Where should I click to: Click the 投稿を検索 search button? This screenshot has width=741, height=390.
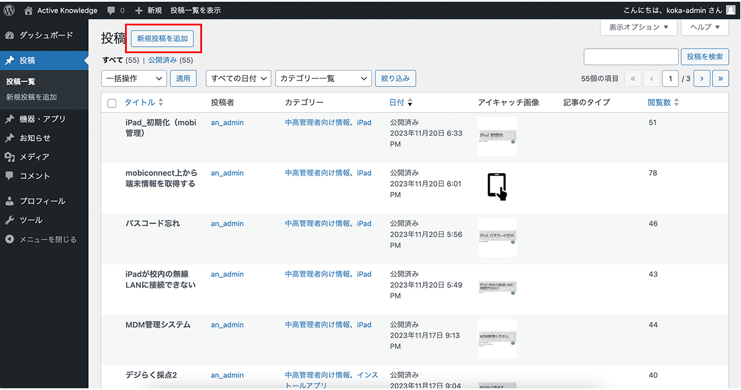pos(705,57)
